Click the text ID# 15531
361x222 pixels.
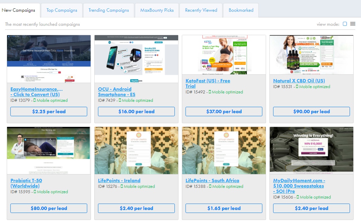tap(282, 87)
